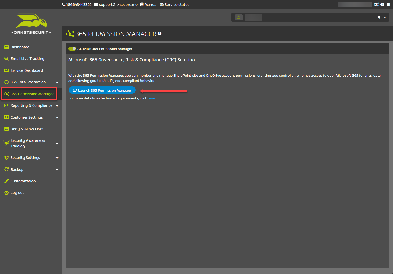This screenshot has width=393, height=274.
Task: Click the Reporting & Compliance label
Action: (31, 105)
